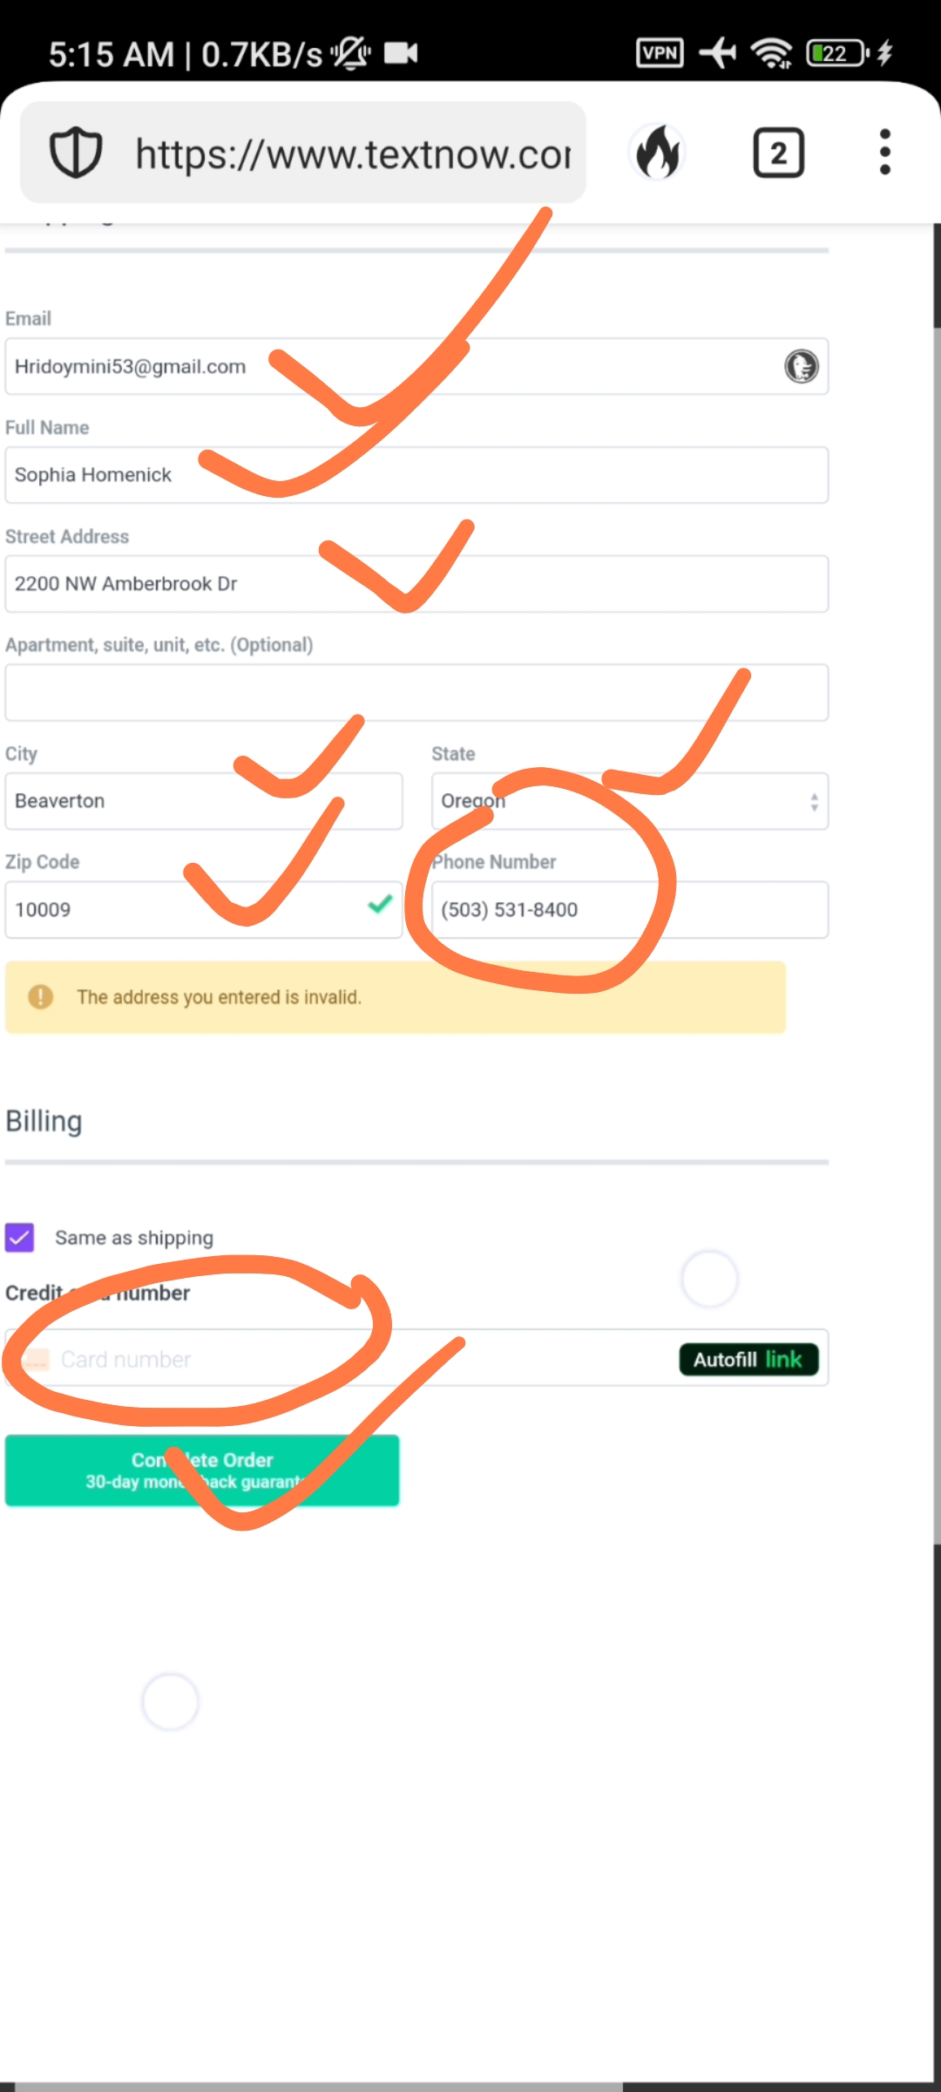Image resolution: width=941 pixels, height=2092 pixels.
Task: Change the Zip Code field value
Action: [x=183, y=910]
